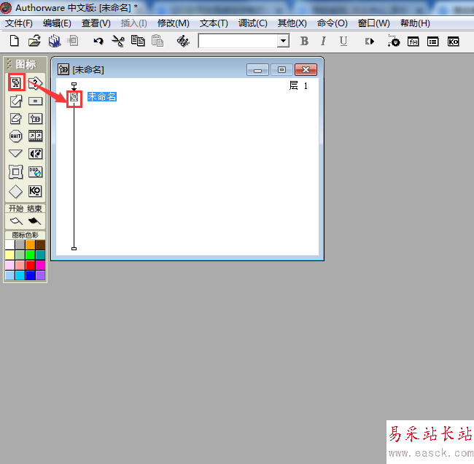Choose the magenta color swatch
This screenshot has height=464, width=474.
point(41,266)
